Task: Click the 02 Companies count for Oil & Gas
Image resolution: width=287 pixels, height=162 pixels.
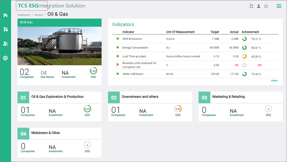Action: tap(27, 73)
